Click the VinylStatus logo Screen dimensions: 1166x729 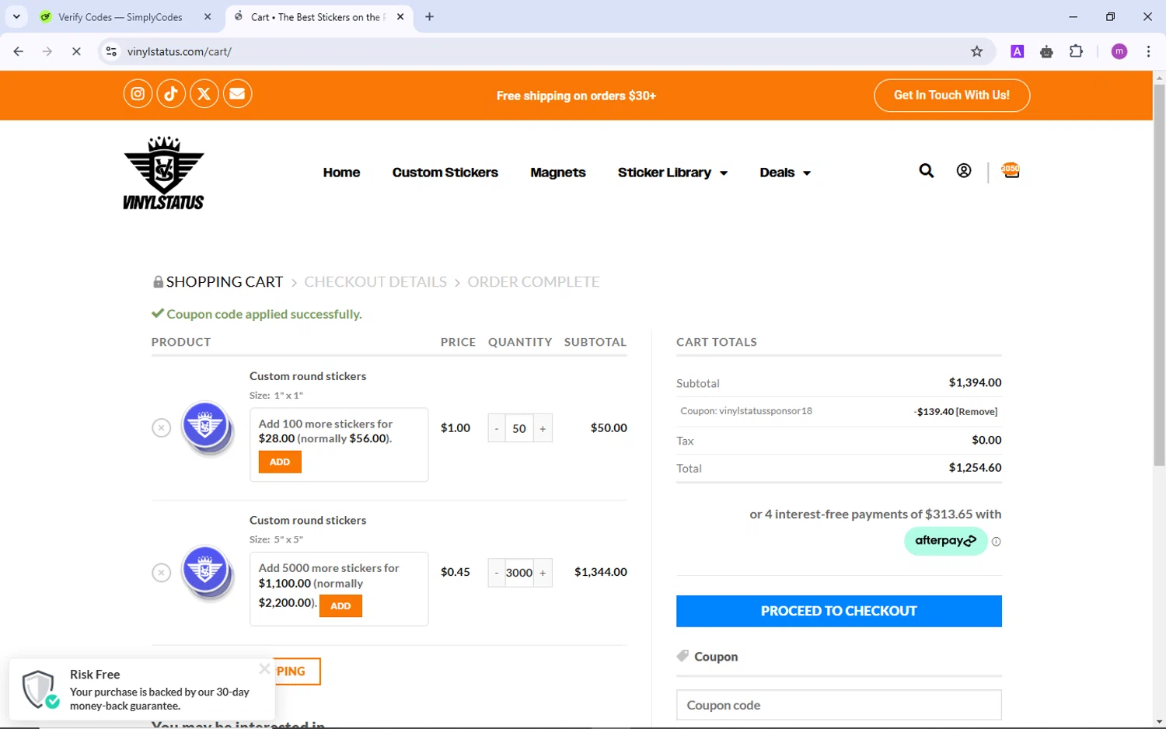(x=164, y=173)
